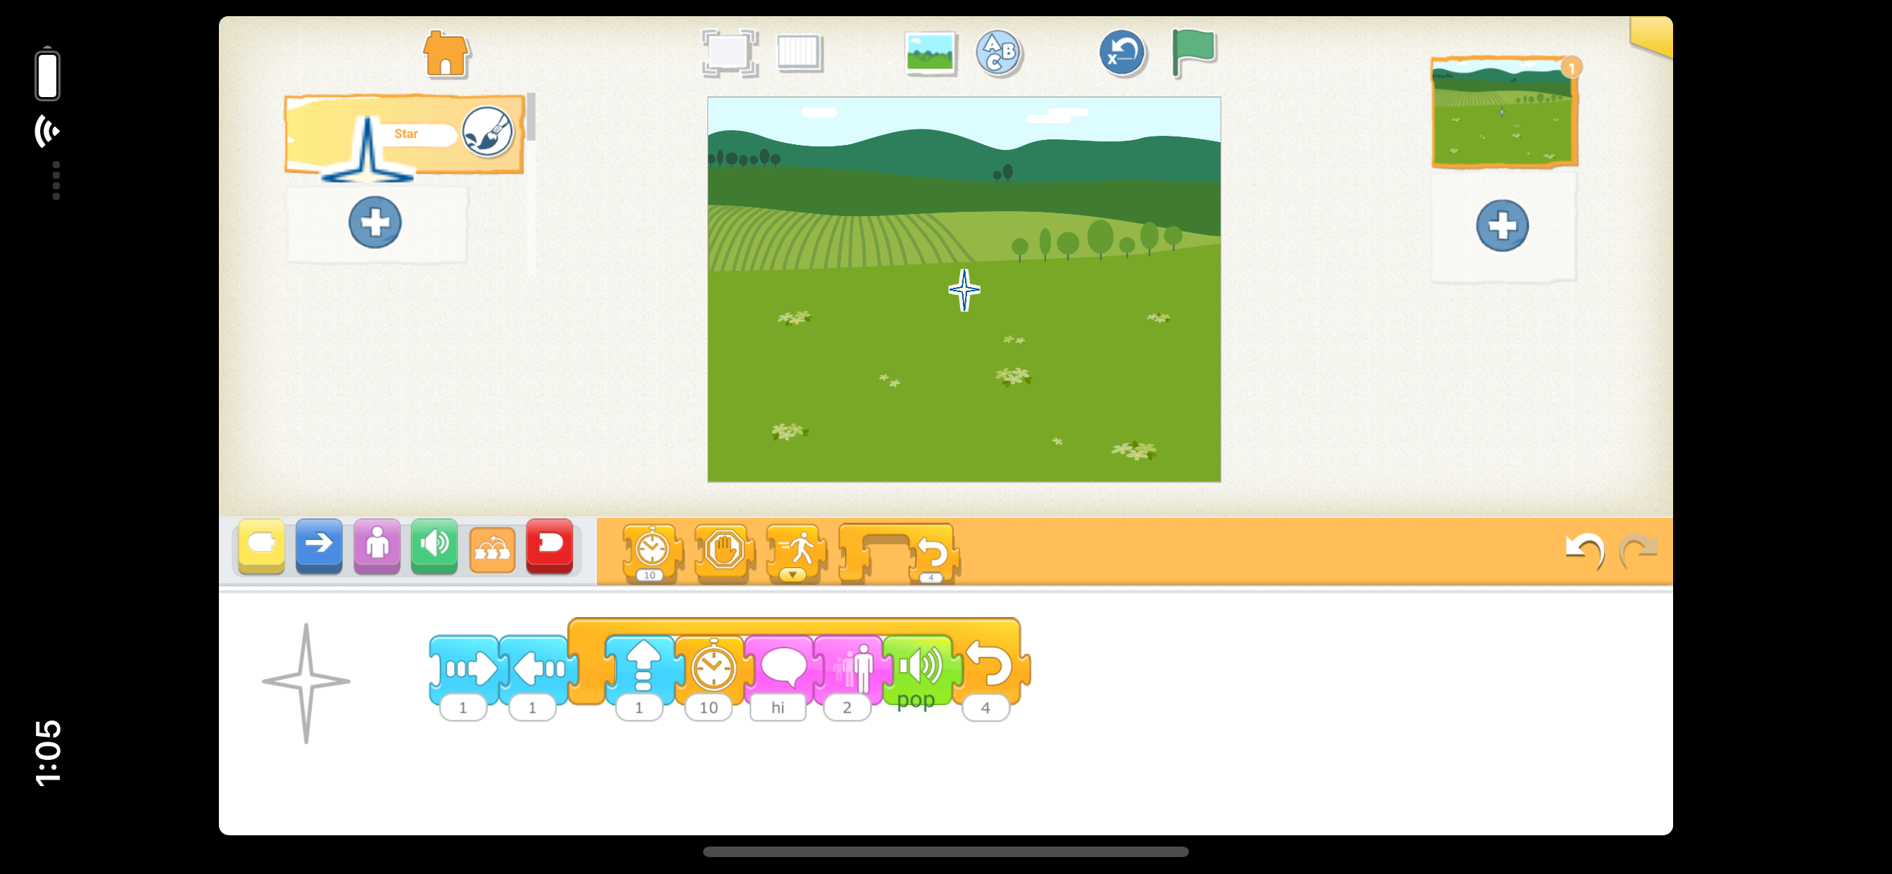Image resolution: width=1892 pixels, height=874 pixels.
Task: Open green sound blocks category
Action: coord(434,545)
